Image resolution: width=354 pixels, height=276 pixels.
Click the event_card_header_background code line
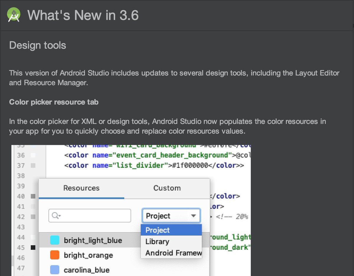coord(158,155)
